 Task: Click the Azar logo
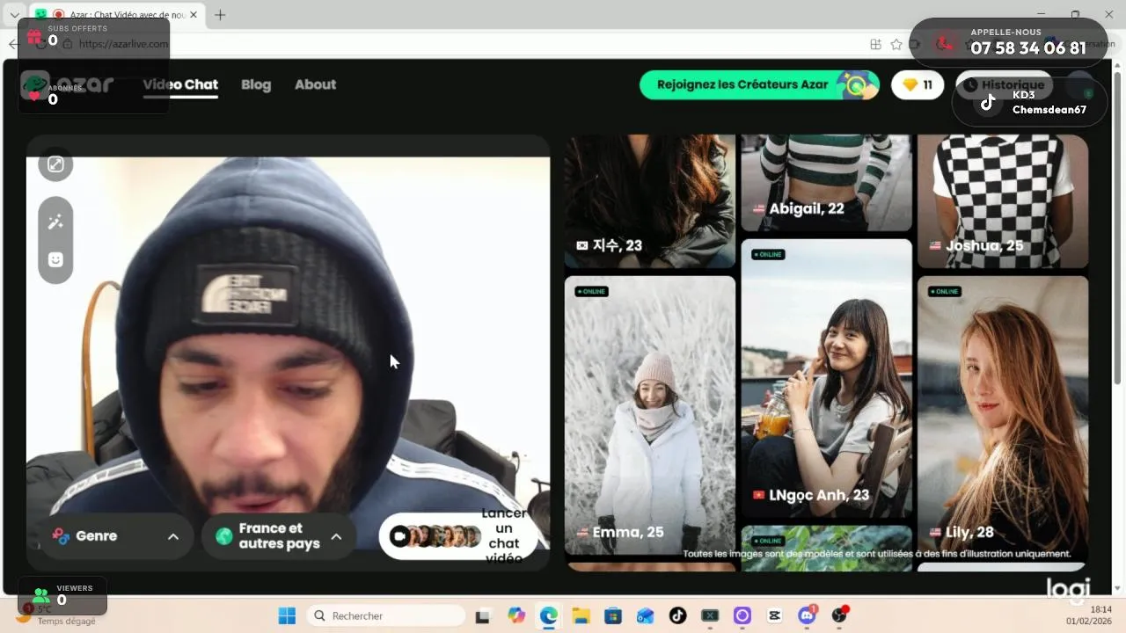[x=69, y=84]
